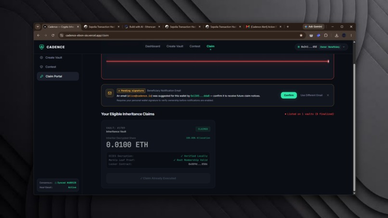The width and height of the screenshot is (388, 218).
Task: Click the 100.00% Allocation label
Action: pos(198,138)
